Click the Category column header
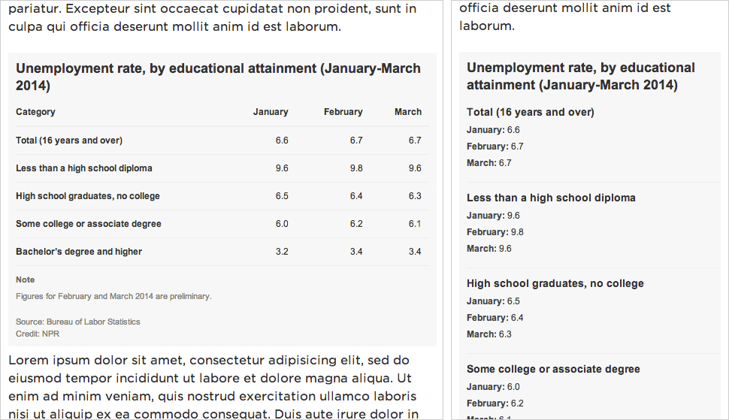 [35, 112]
